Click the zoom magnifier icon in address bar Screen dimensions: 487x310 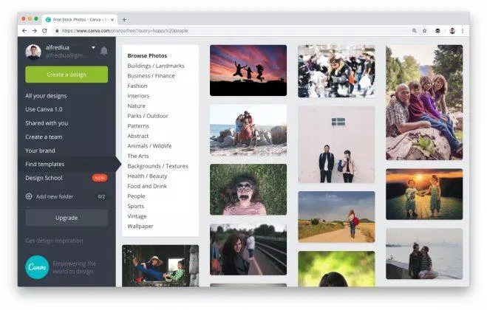click(415, 31)
